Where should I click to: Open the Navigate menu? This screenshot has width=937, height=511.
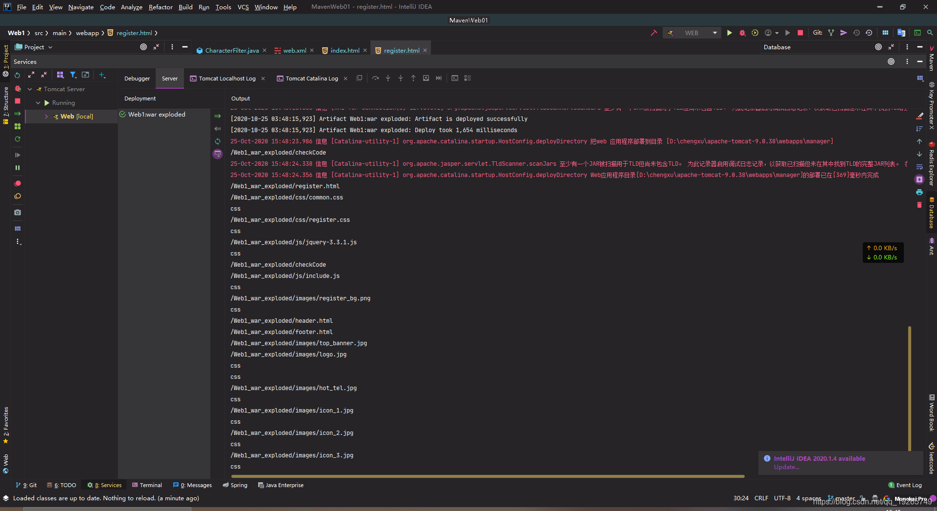tap(81, 7)
